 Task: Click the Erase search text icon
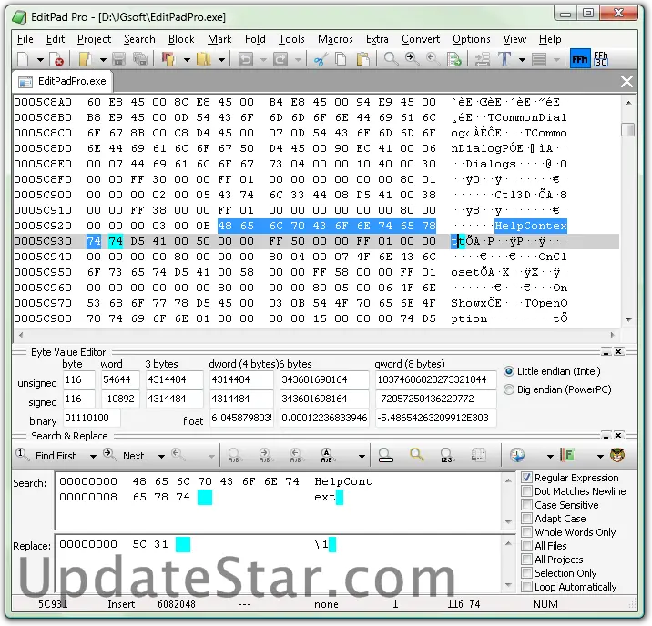385,455
